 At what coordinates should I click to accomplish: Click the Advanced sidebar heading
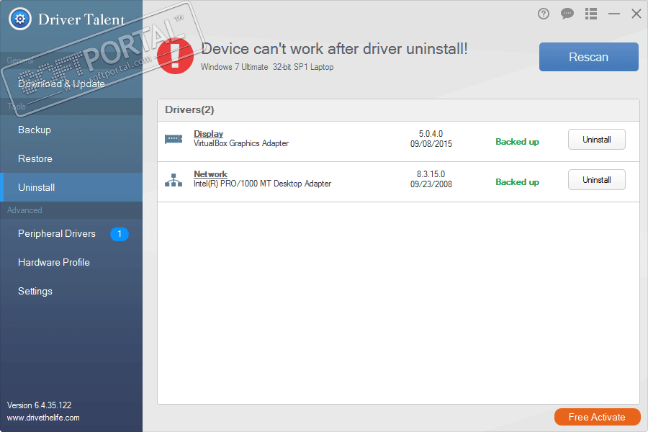(24, 210)
